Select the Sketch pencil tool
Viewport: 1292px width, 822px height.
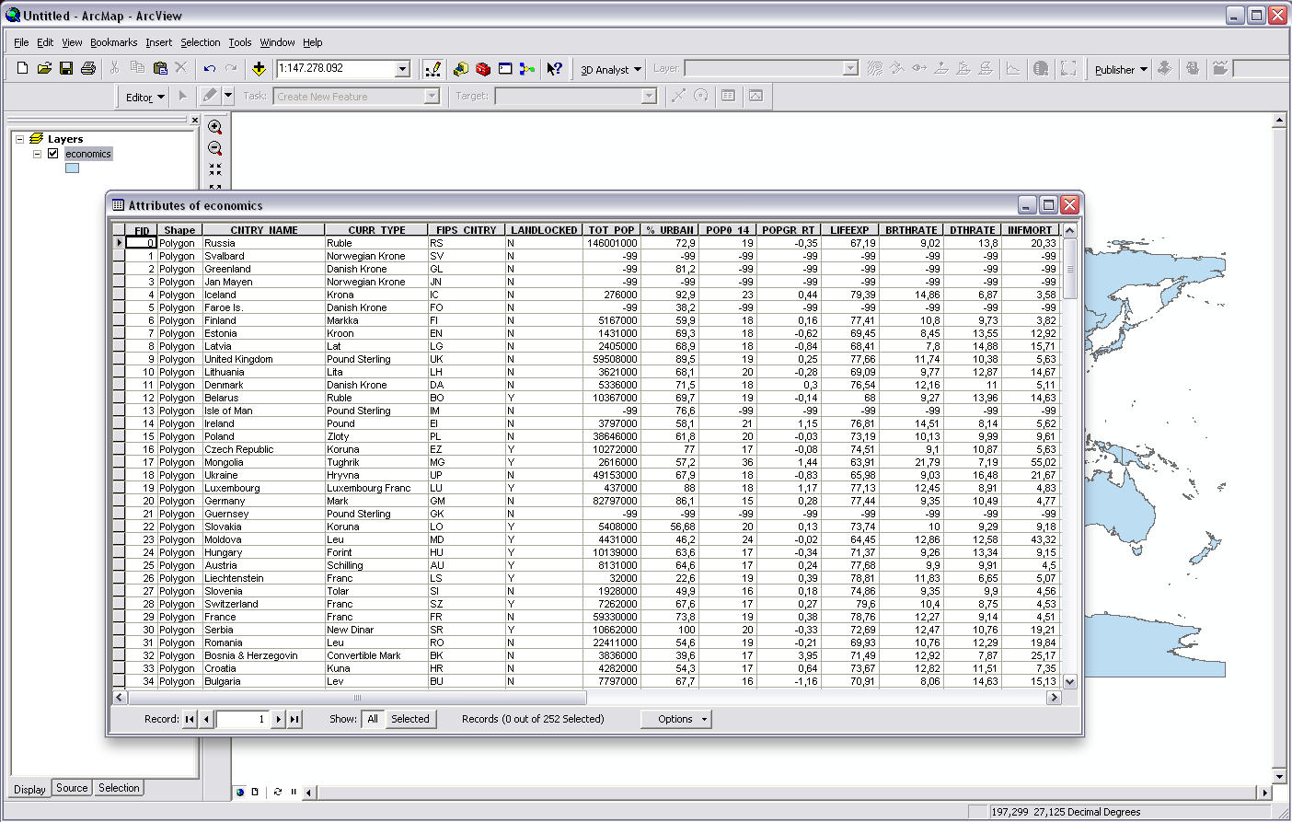[210, 96]
